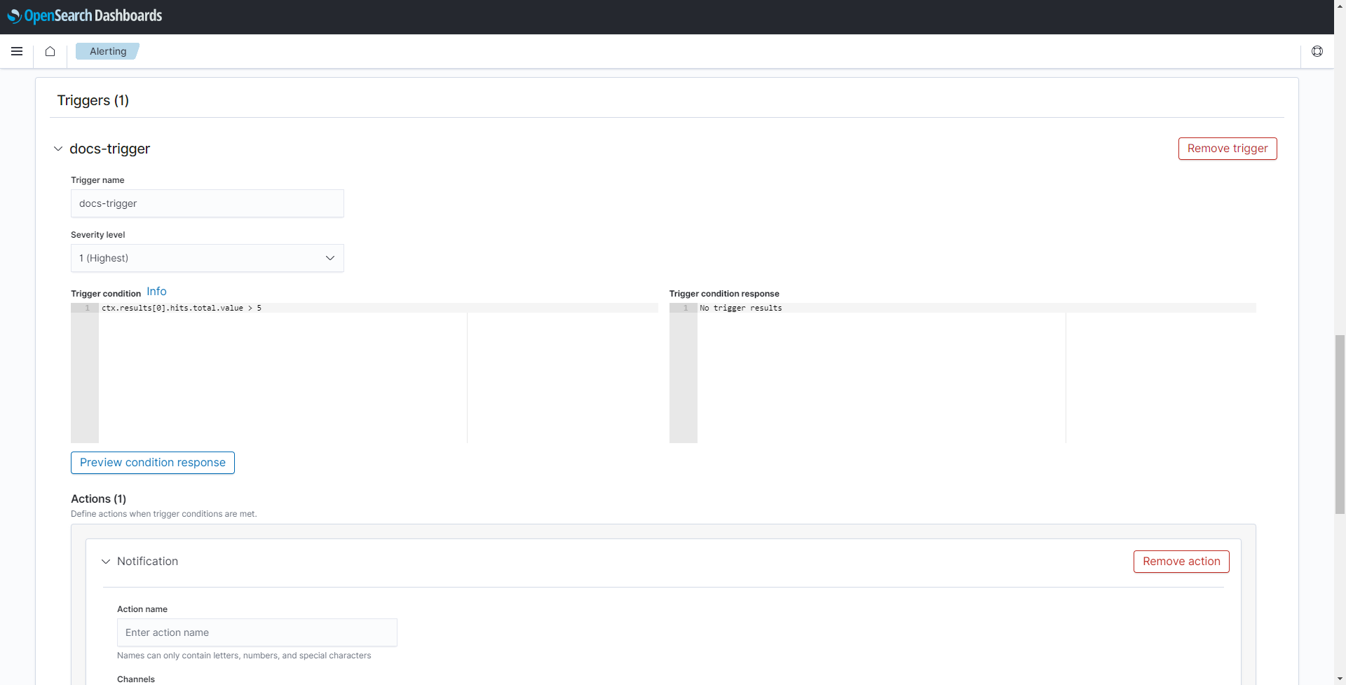
Task: Click the Triggers (1) heading
Action: click(x=93, y=100)
